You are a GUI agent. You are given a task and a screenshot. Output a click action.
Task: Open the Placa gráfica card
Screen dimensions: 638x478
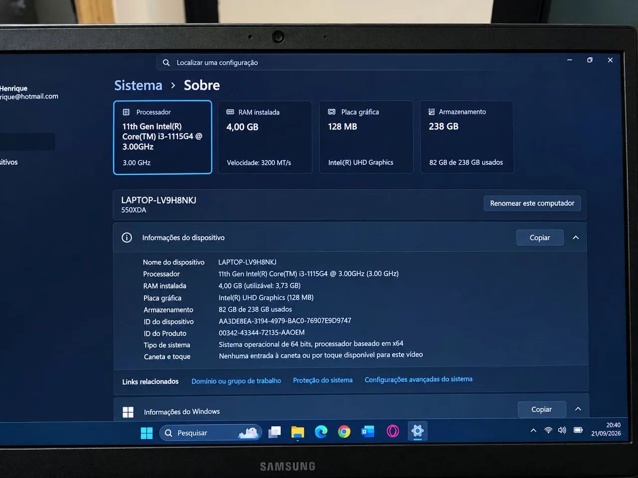click(366, 137)
